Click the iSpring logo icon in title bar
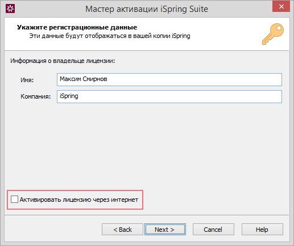 pyautogui.click(x=10, y=9)
